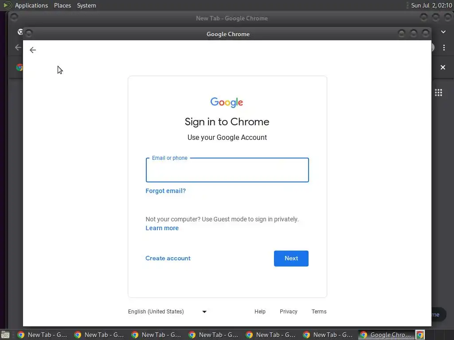Focus the Email or phone field

(227, 170)
